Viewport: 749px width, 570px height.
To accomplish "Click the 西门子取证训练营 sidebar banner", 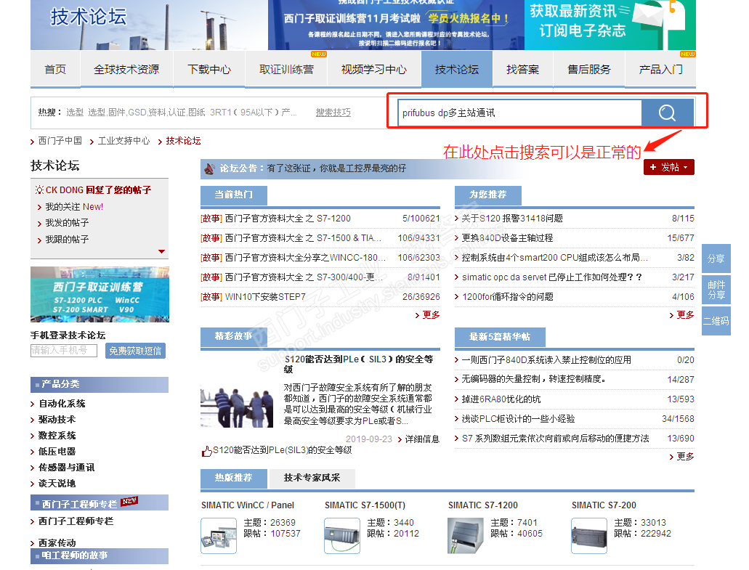I will 100,295.
